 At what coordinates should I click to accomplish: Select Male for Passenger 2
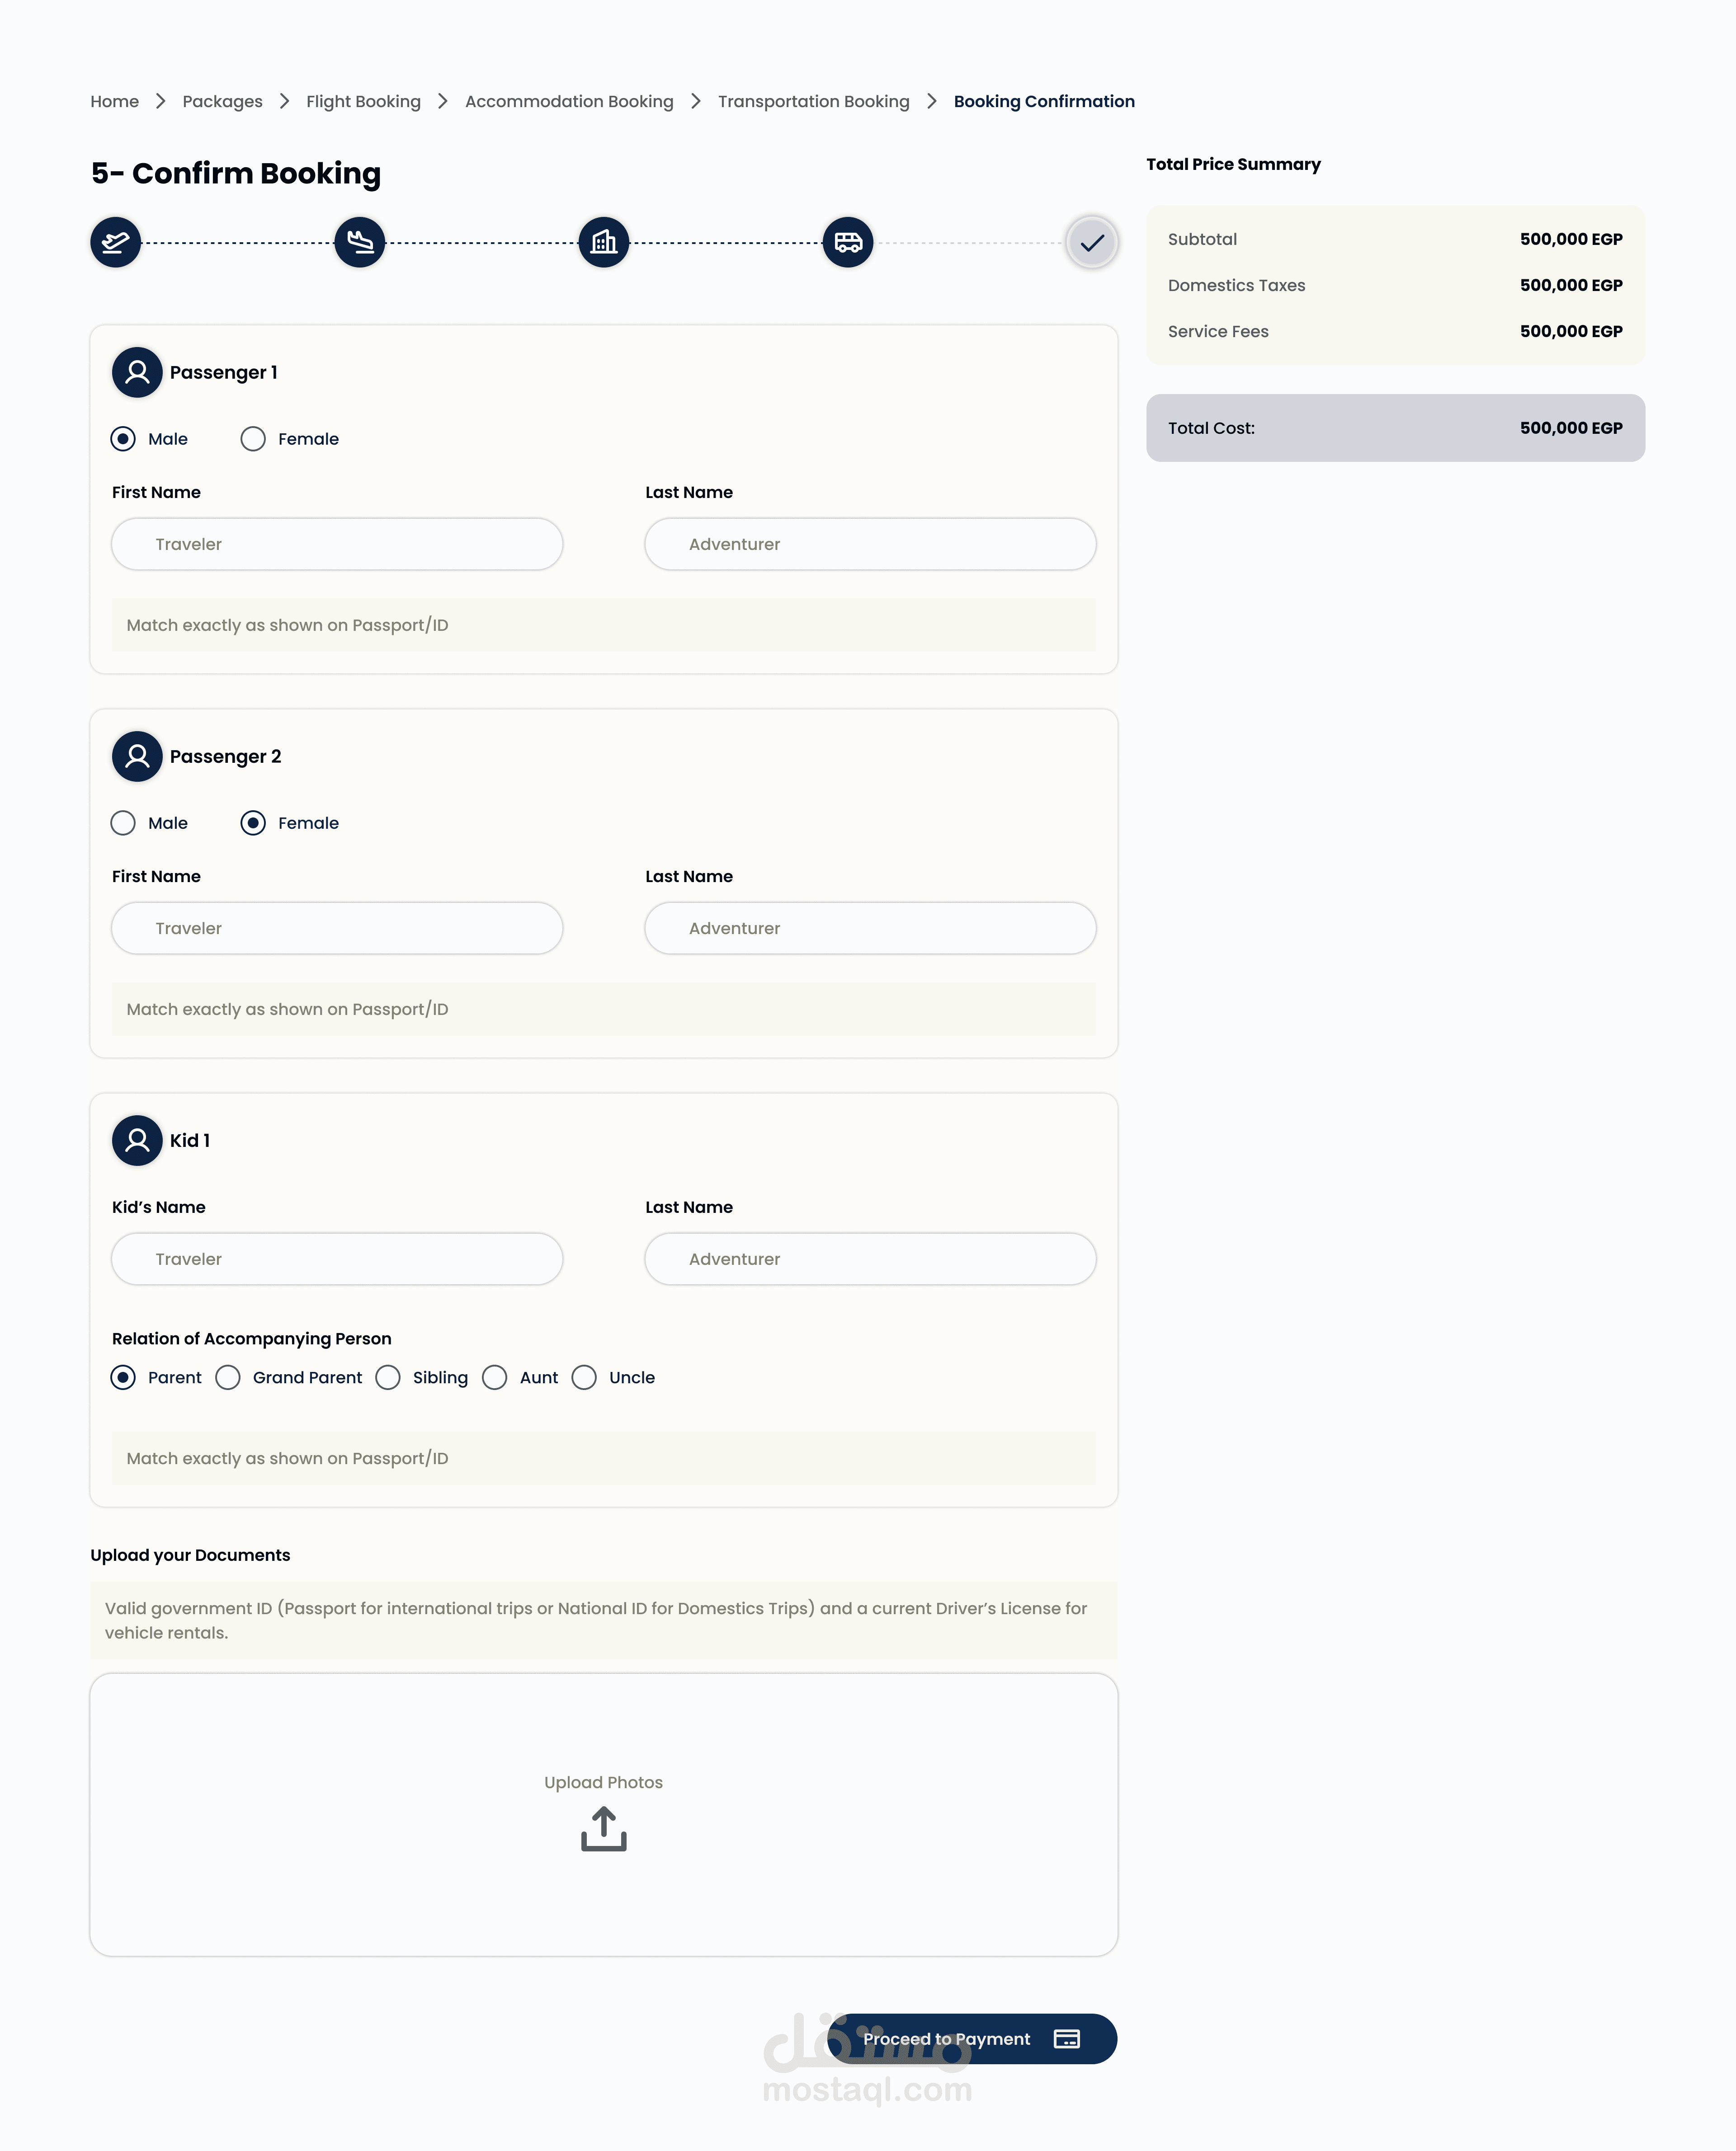123,822
